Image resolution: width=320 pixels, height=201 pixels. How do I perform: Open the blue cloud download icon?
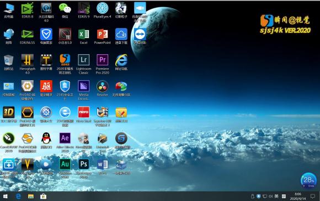pos(121,34)
